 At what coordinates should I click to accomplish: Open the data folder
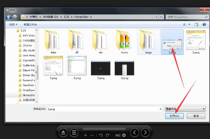pos(53,42)
